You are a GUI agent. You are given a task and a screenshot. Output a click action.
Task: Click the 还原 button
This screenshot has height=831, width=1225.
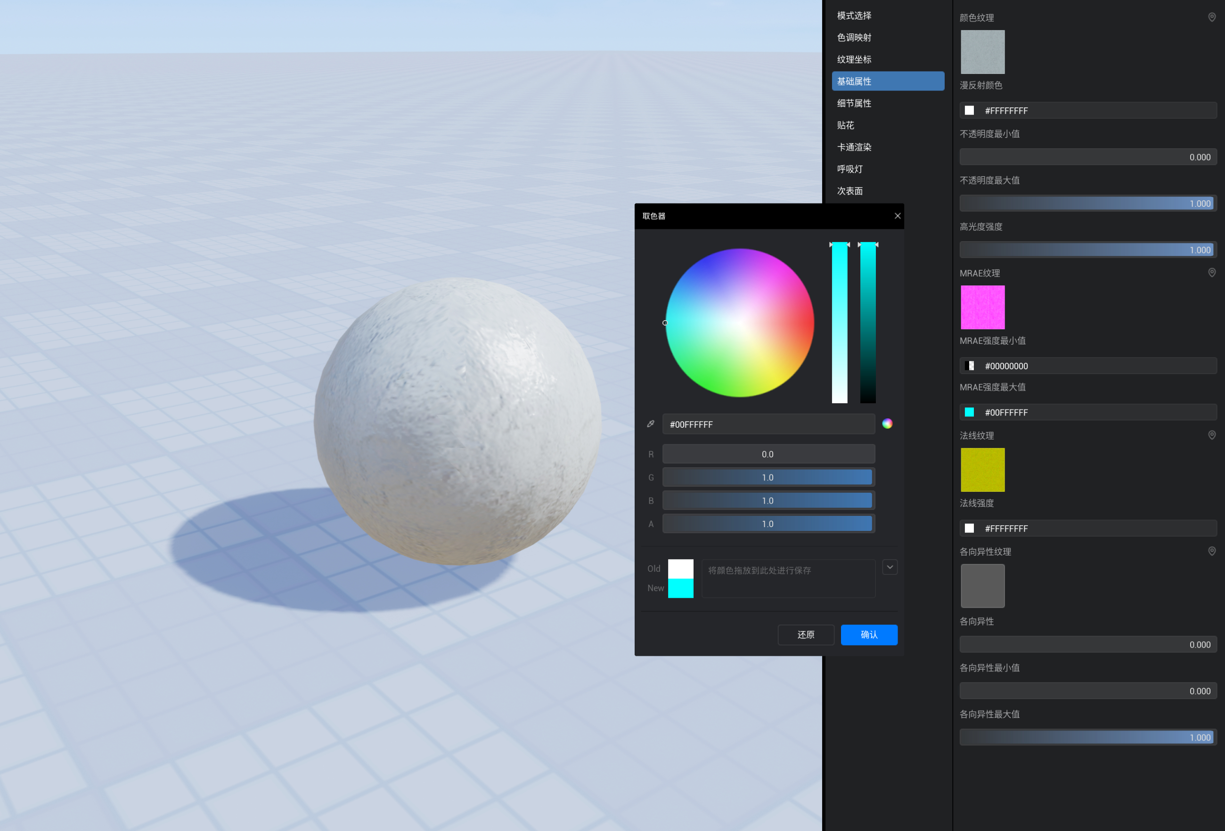805,635
